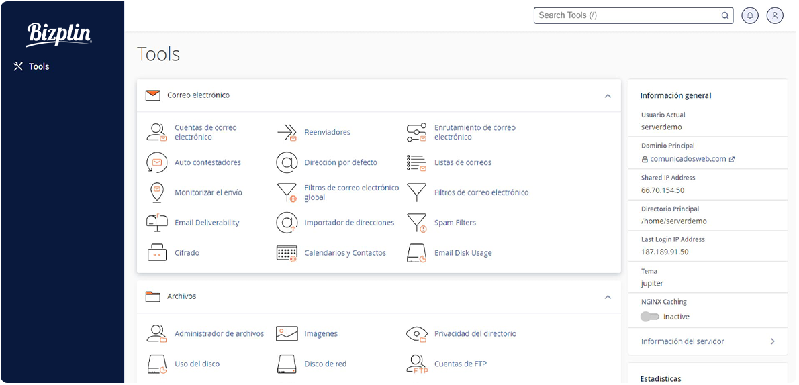The width and height of the screenshot is (799, 385).
Task: Click the Reenviadores arrow icon
Action: tap(287, 132)
